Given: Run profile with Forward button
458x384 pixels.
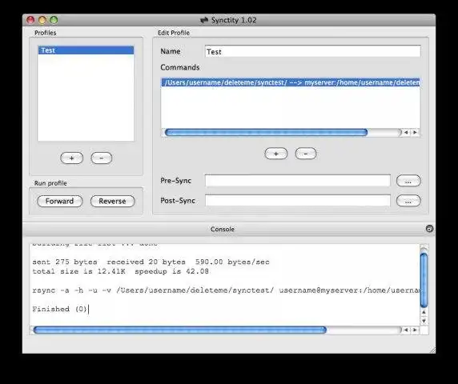Looking at the screenshot, I should [x=60, y=201].
